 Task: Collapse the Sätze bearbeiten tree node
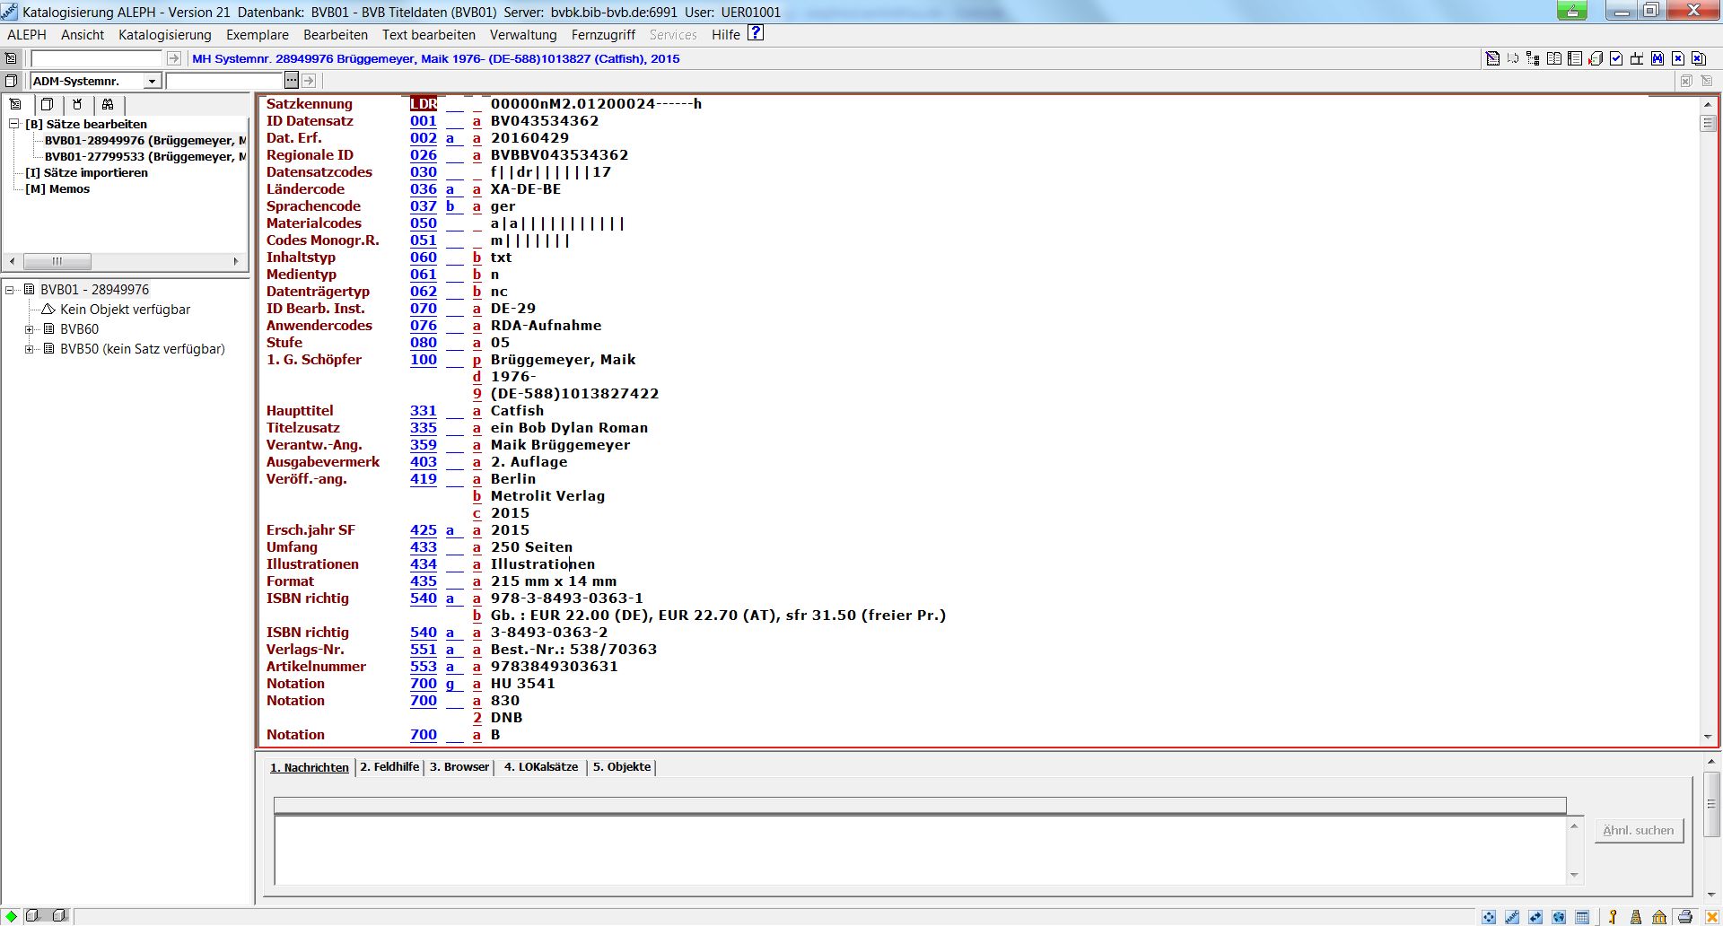(x=14, y=124)
